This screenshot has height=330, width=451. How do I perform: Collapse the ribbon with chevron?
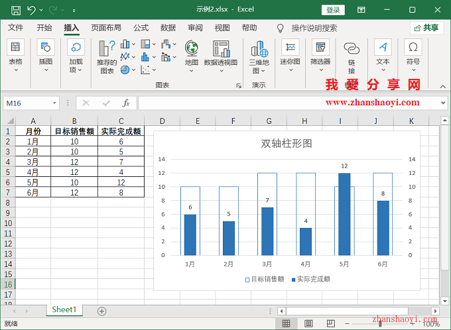(x=442, y=87)
